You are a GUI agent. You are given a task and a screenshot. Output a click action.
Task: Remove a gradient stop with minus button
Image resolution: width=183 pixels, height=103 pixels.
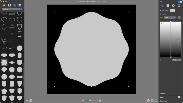pos(163,60)
